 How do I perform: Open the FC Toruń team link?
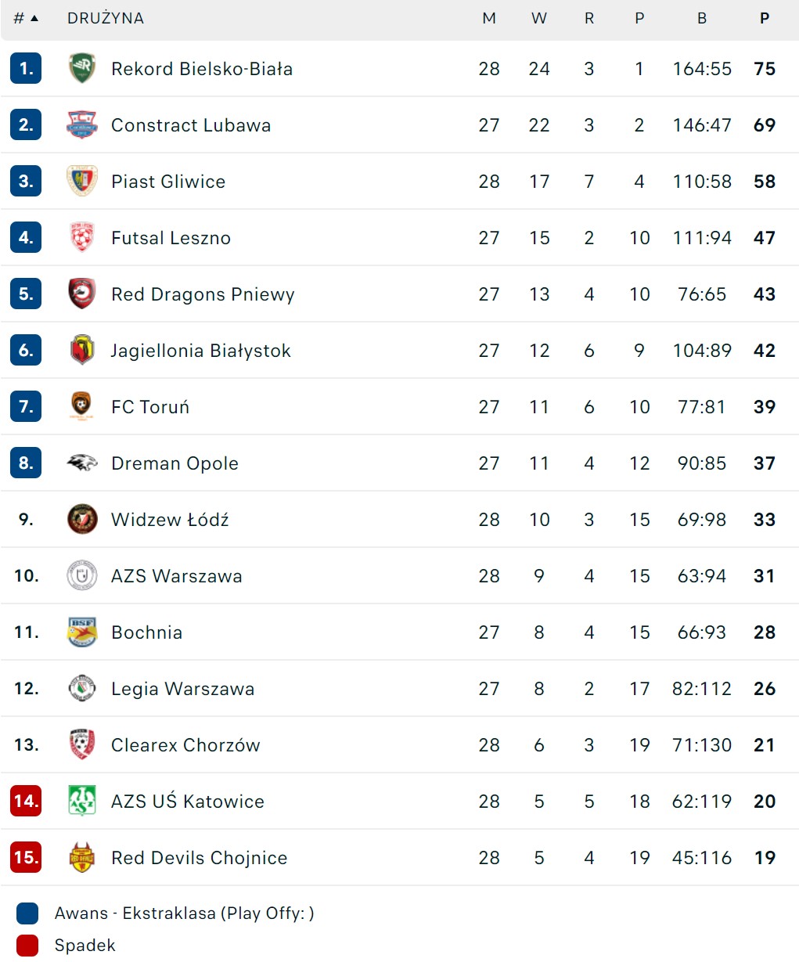[x=150, y=407]
